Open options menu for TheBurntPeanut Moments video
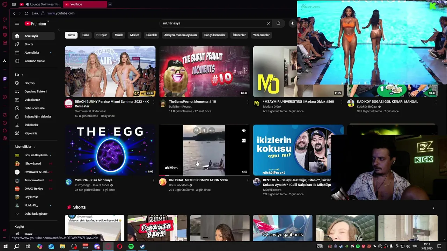This screenshot has width=447, height=251. [248, 102]
